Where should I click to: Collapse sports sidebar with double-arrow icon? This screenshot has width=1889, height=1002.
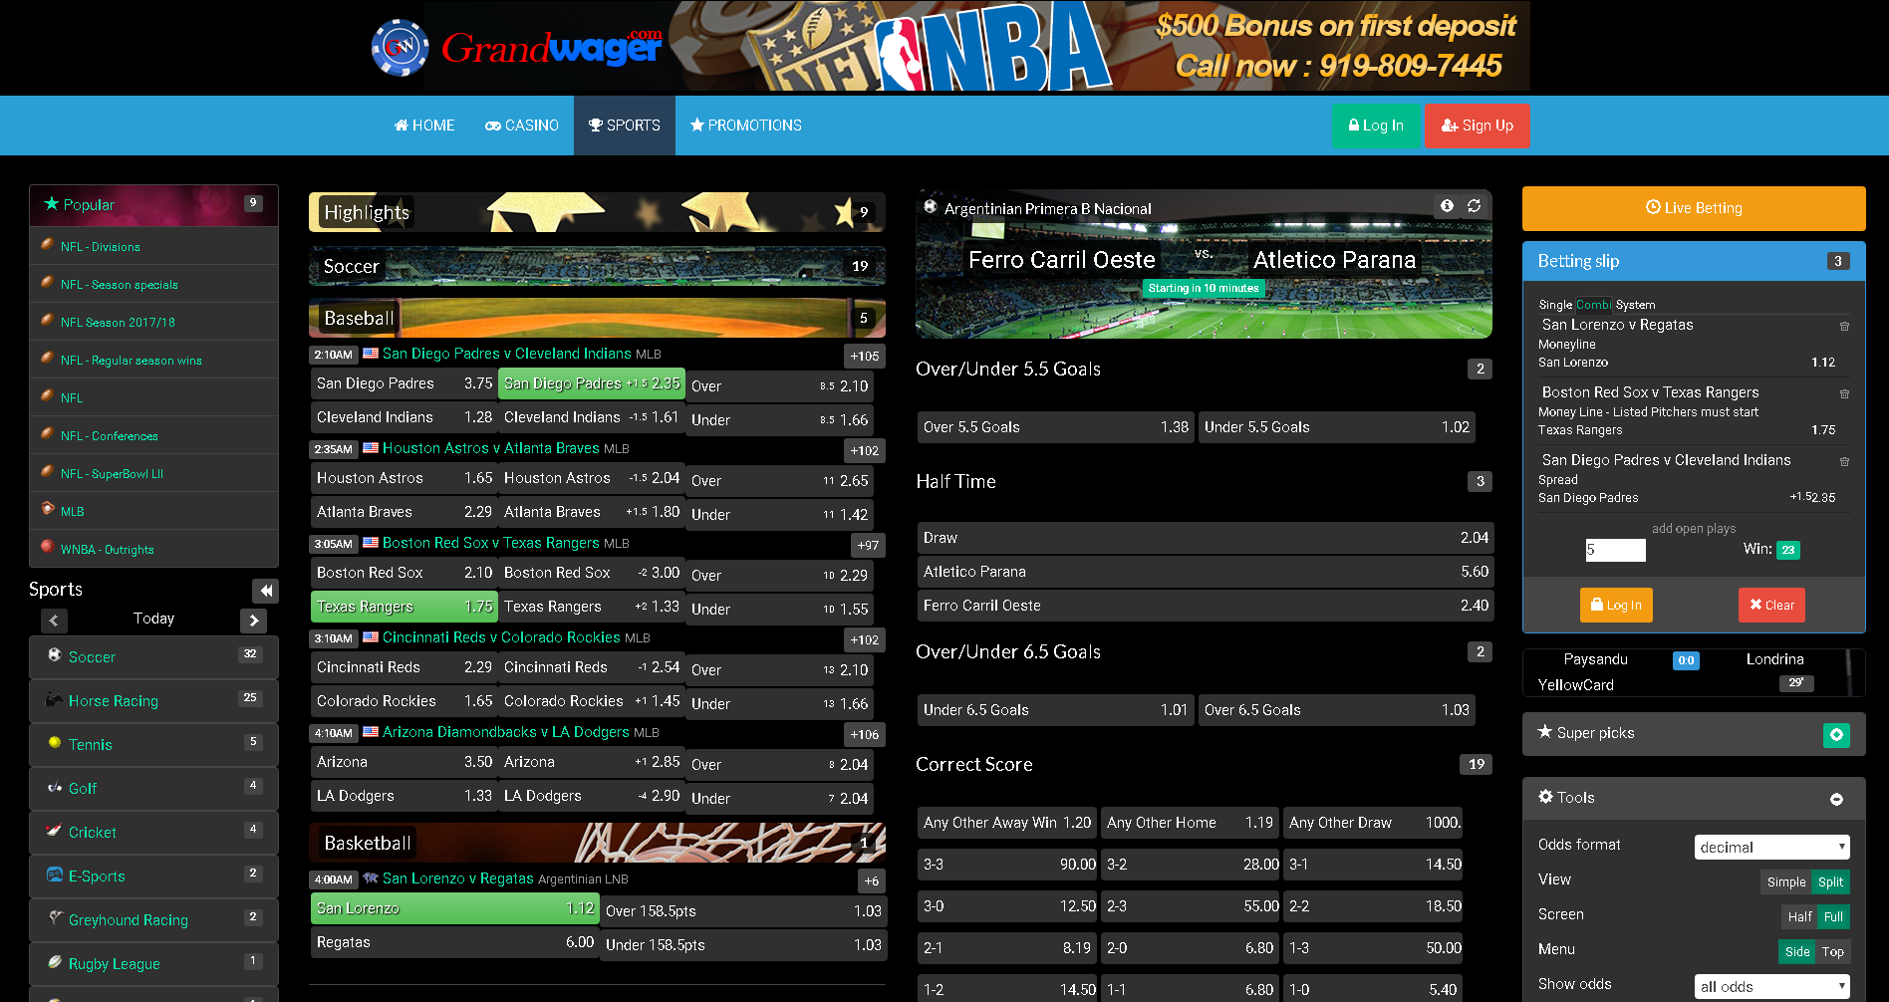[x=265, y=591]
